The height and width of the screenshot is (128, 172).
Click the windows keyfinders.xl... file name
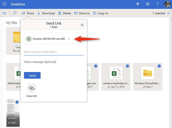(116, 83)
